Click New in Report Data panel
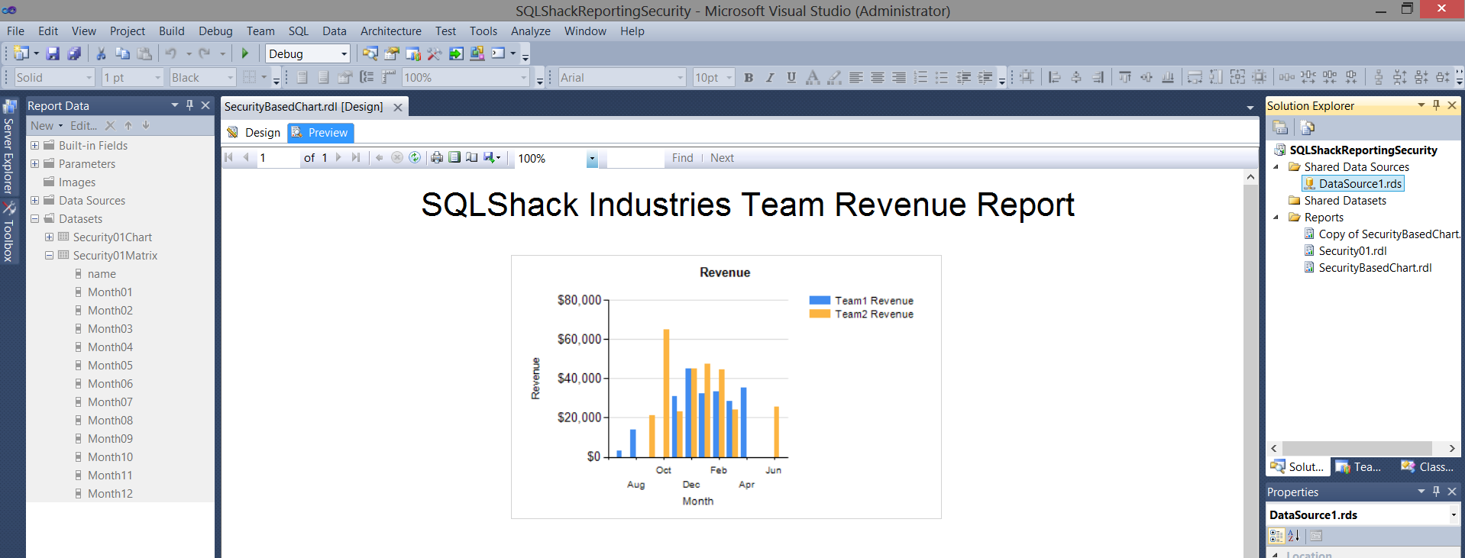Viewport: 1465px width, 558px height. [x=47, y=125]
